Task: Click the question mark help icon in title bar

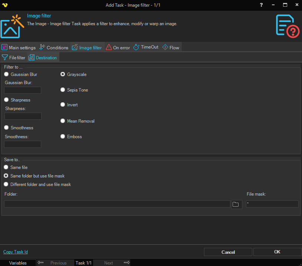Action: click(x=262, y=5)
